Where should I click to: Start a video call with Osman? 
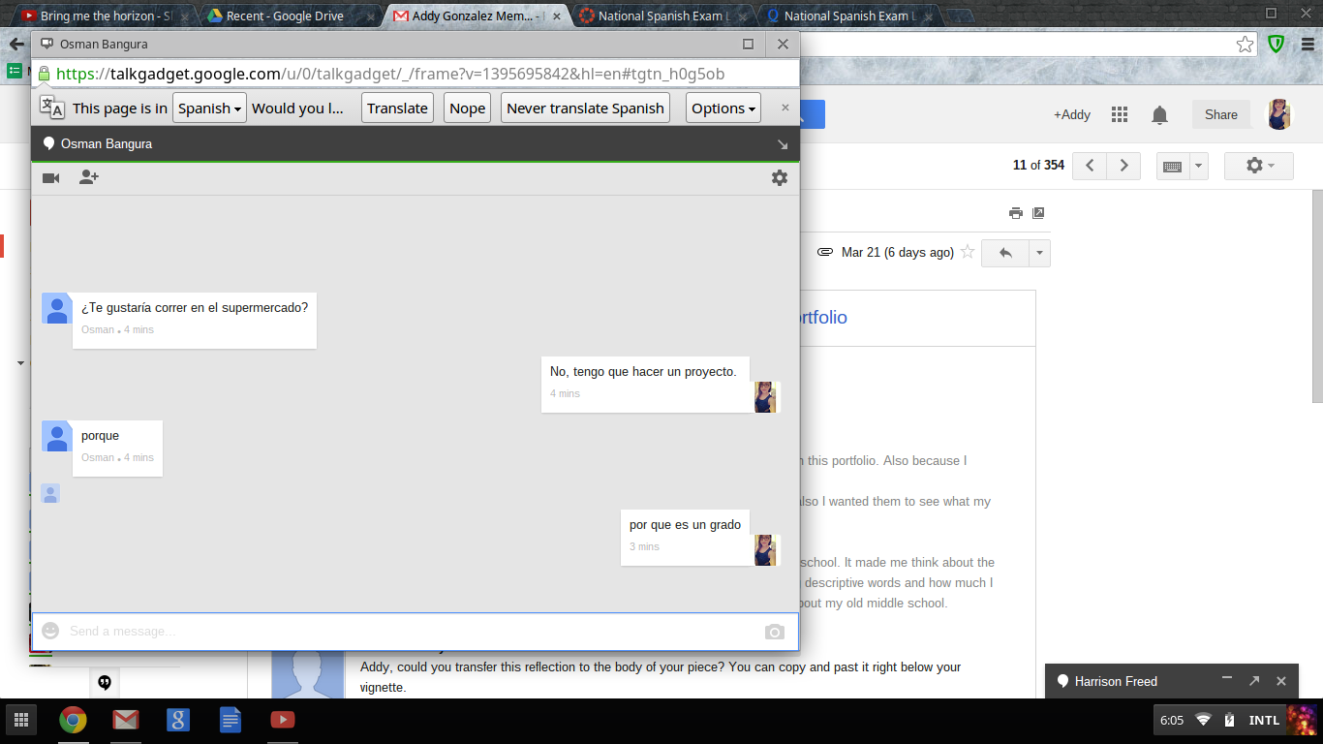coord(51,178)
